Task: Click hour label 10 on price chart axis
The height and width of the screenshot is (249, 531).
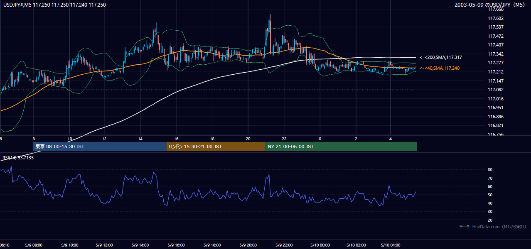Action: point(69,139)
